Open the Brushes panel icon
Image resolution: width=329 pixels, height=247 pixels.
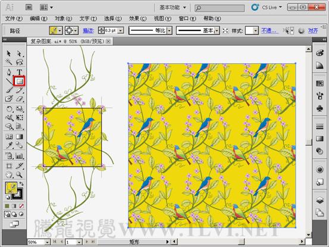(319, 96)
